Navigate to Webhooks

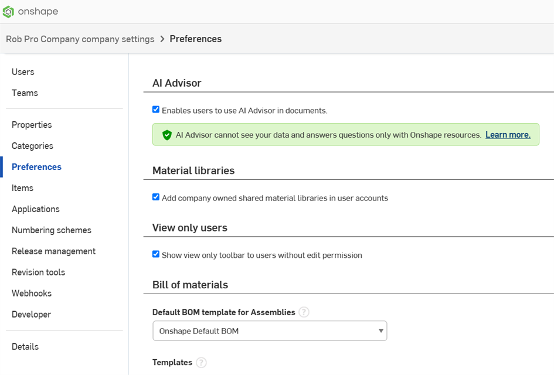[x=31, y=293]
